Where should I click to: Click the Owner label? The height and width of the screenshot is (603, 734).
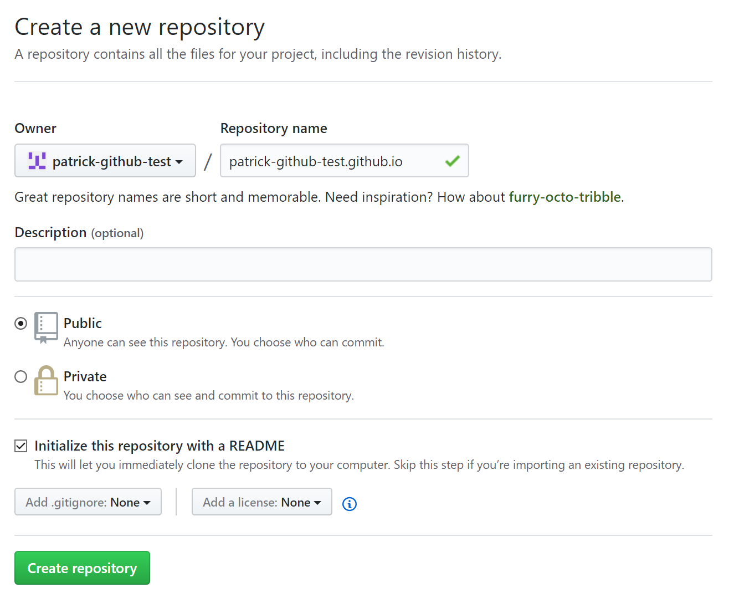pos(35,129)
